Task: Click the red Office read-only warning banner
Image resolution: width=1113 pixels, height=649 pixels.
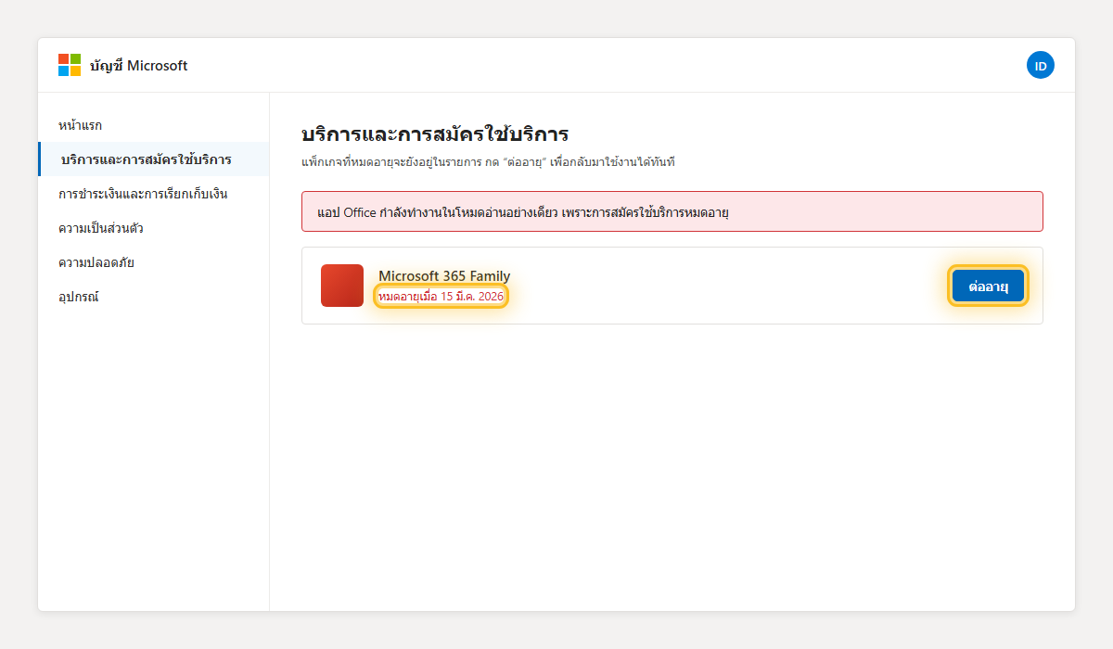Action: [672, 211]
